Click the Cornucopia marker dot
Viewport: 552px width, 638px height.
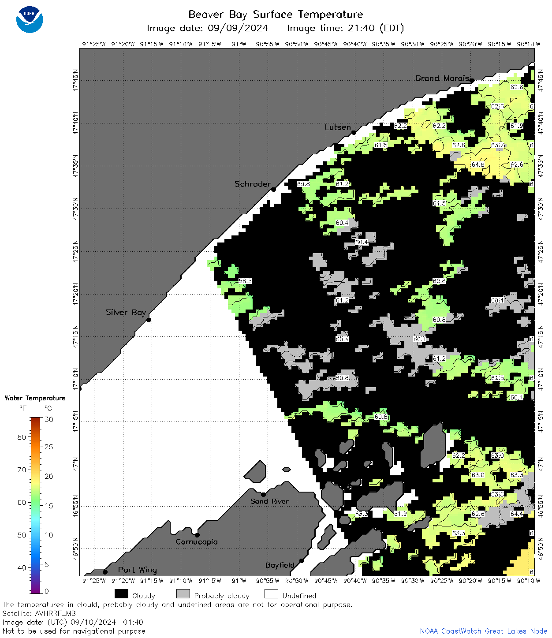point(197,535)
